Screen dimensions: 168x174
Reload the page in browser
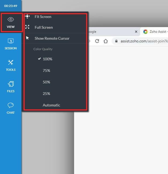(x=97, y=41)
